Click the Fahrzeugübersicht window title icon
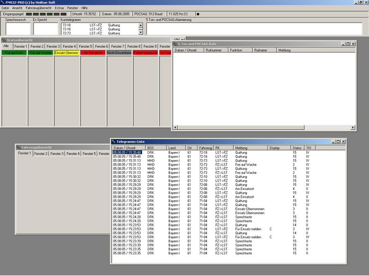The width and height of the screenshot is (369, 276). [x=18, y=147]
